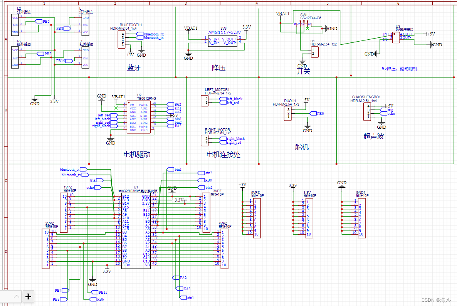Select the AMS1117-3.3V regulator component
This screenshot has height=306, width=457.
click(222, 41)
